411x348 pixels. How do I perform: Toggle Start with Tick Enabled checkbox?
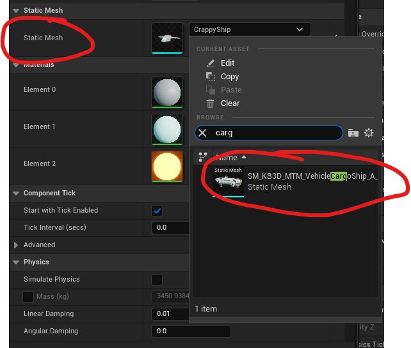click(x=157, y=211)
